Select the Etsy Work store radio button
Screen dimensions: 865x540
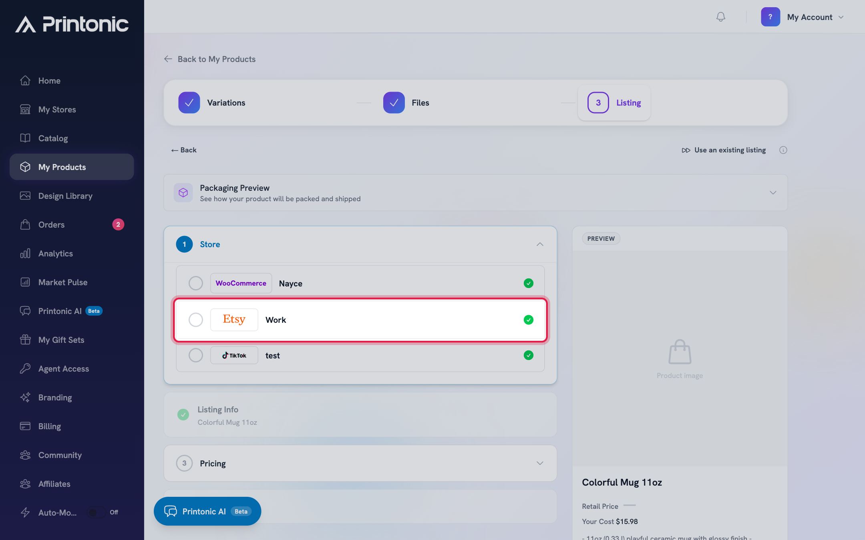point(195,320)
